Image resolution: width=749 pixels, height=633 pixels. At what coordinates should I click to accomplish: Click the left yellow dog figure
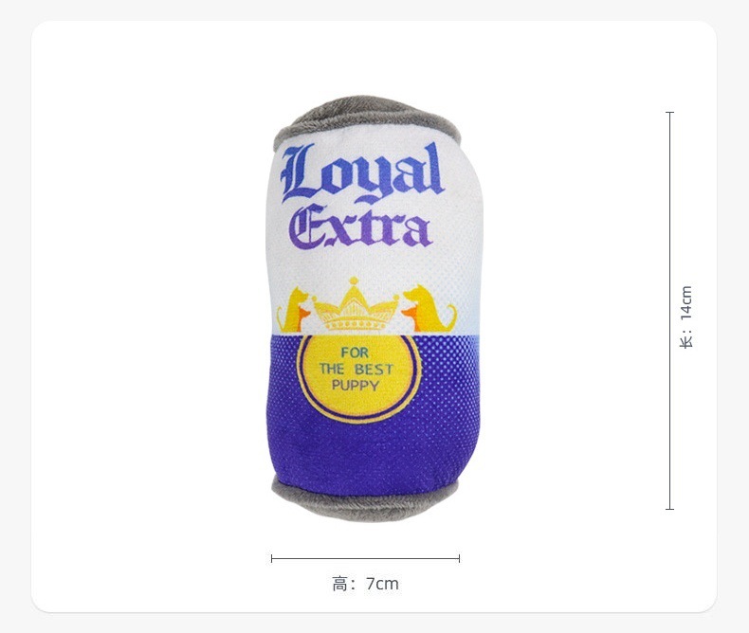[x=293, y=310]
